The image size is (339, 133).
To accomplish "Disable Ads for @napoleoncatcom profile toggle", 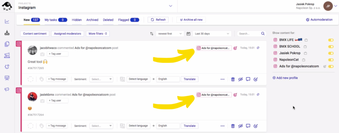I will click(330, 66).
